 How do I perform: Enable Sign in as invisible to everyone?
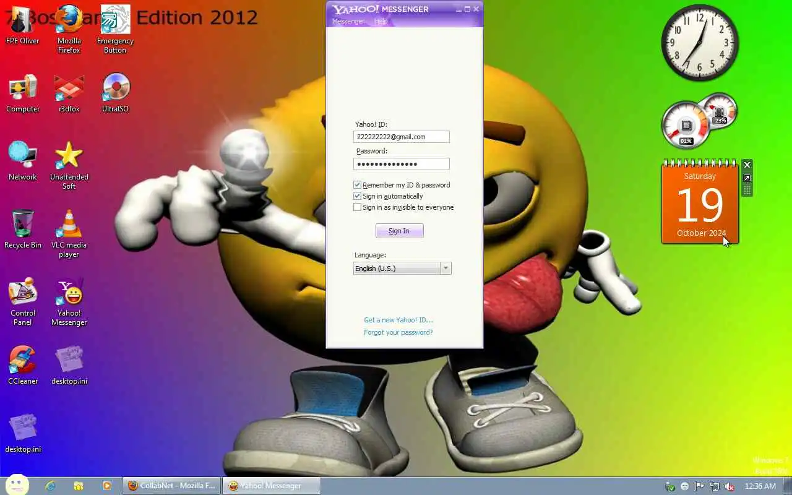click(x=357, y=207)
